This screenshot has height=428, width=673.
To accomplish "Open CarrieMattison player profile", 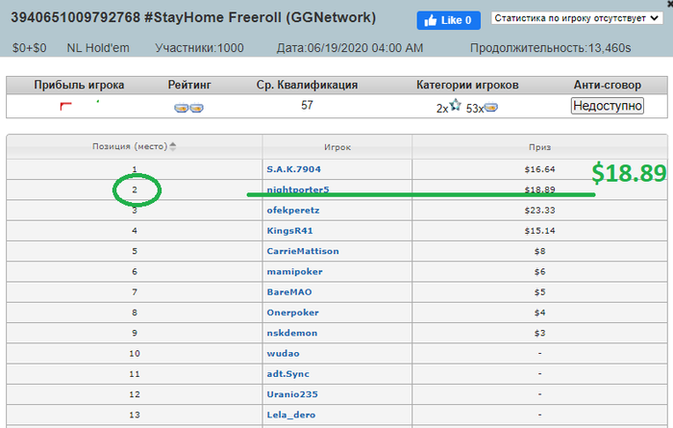I will [303, 251].
